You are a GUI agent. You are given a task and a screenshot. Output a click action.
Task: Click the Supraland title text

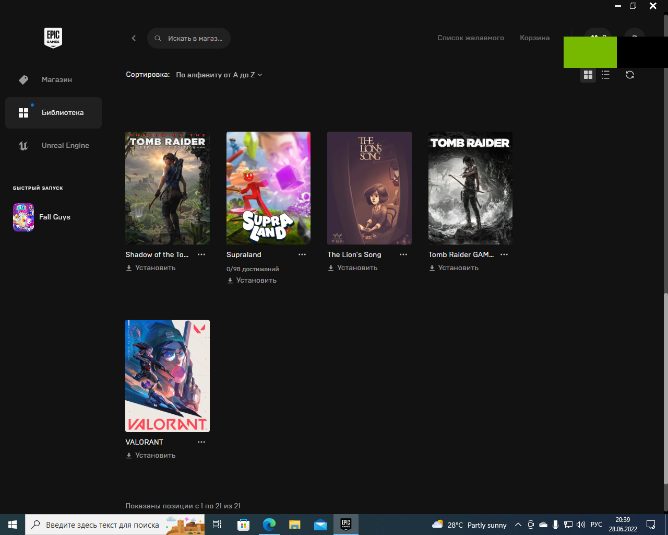(x=244, y=254)
